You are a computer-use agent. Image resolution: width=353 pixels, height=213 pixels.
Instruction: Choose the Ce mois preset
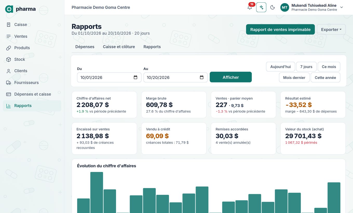click(x=329, y=67)
